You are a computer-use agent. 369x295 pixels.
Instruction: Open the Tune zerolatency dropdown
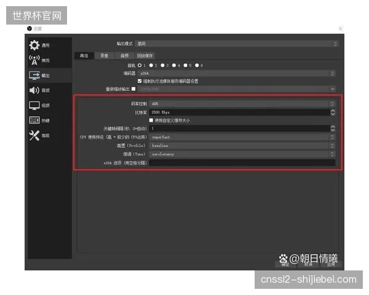pos(242,154)
